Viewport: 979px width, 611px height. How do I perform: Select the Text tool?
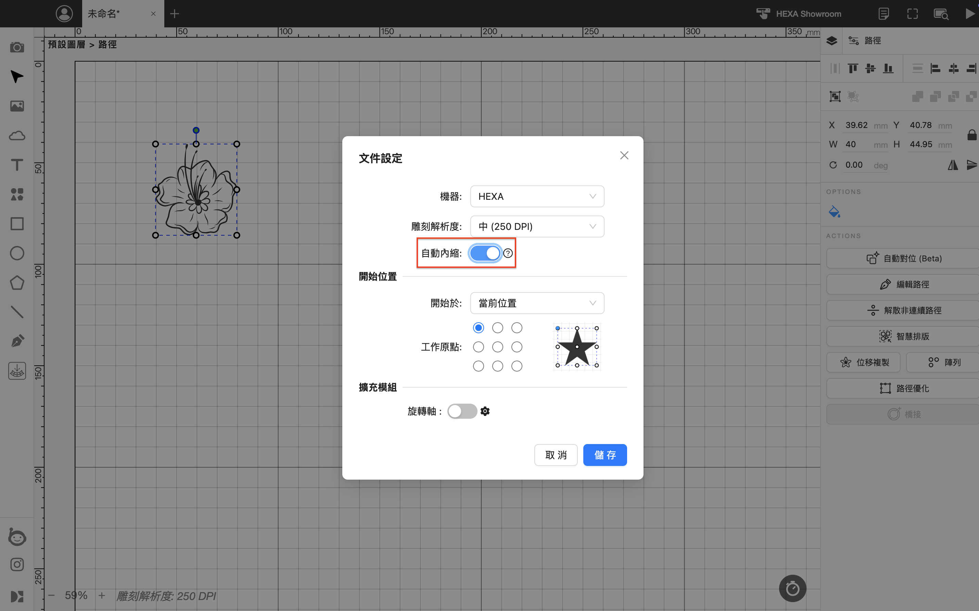[17, 165]
